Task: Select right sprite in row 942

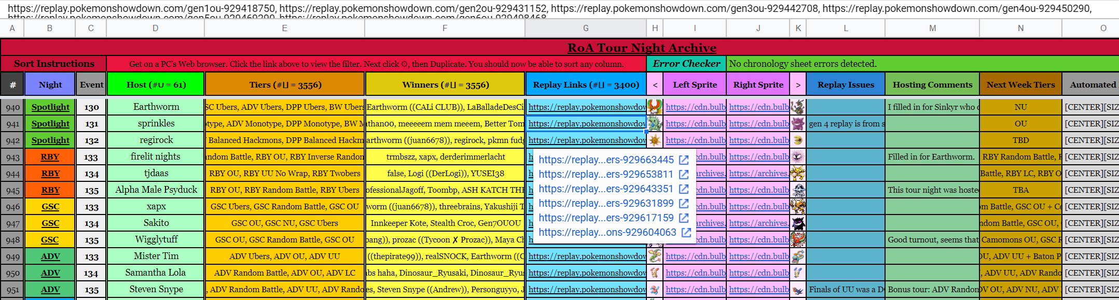Action: [x=798, y=140]
